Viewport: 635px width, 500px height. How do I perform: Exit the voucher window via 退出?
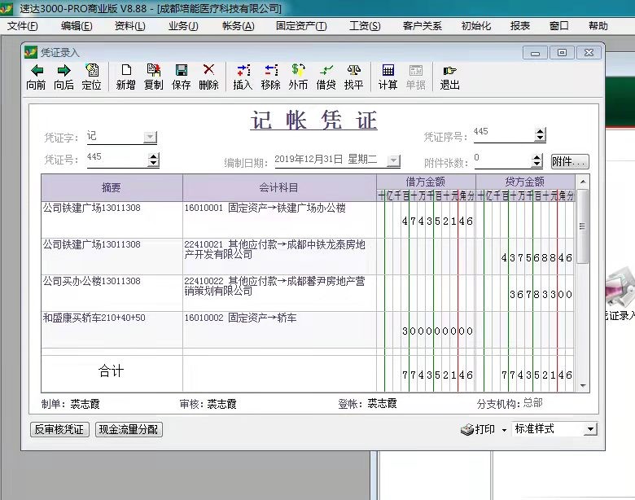pos(449,72)
